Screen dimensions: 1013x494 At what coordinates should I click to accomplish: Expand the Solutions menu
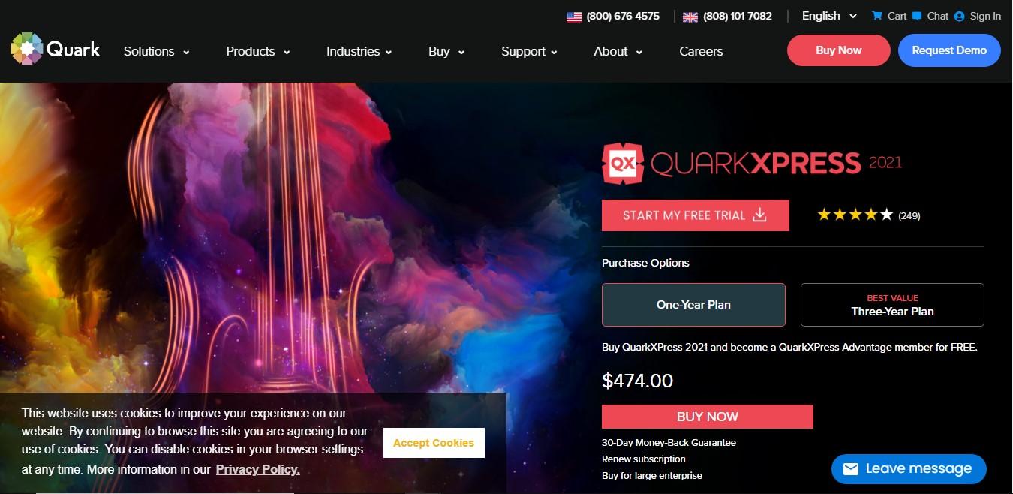pos(156,51)
